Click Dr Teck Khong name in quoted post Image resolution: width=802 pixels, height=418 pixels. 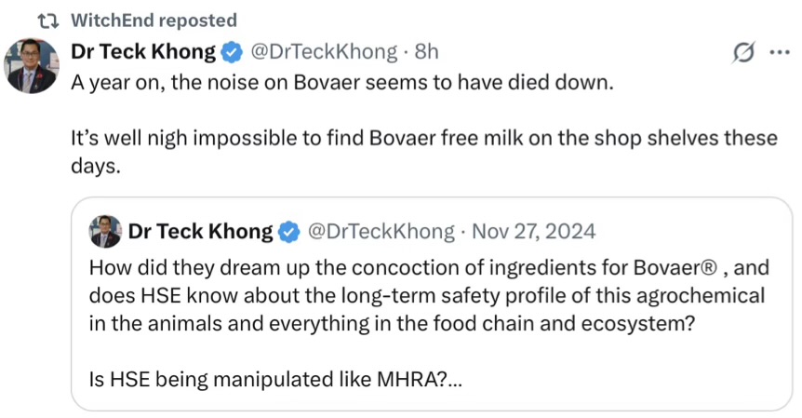click(200, 231)
